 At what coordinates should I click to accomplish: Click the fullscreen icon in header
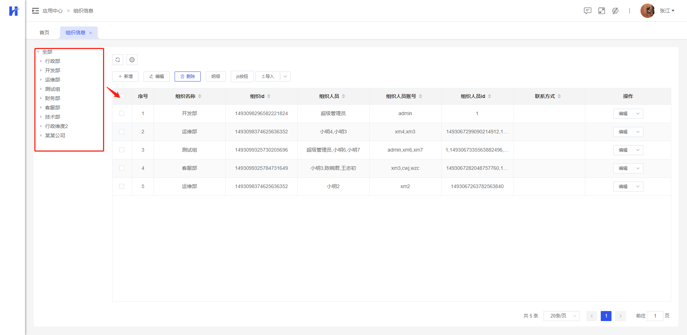click(x=601, y=11)
